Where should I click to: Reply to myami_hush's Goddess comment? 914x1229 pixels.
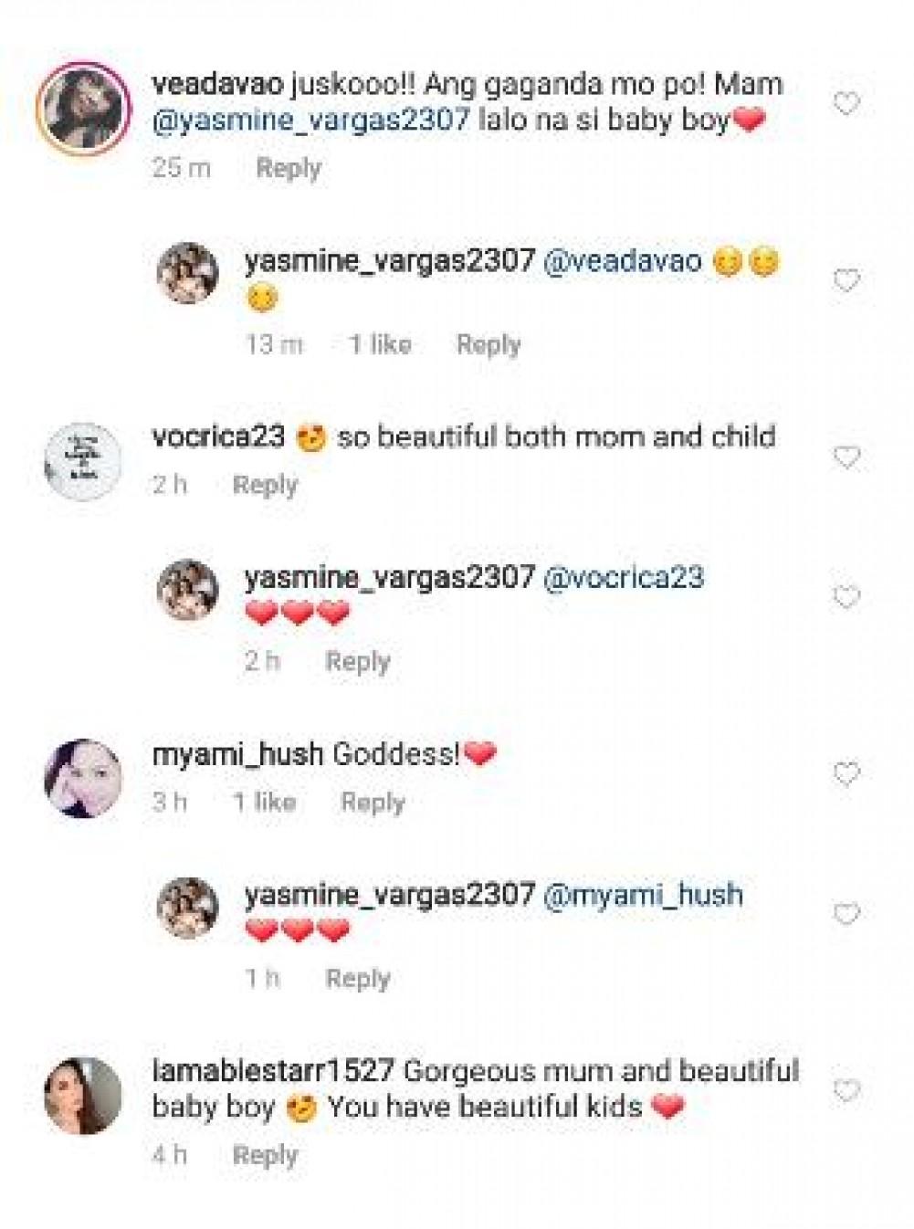pos(373,803)
